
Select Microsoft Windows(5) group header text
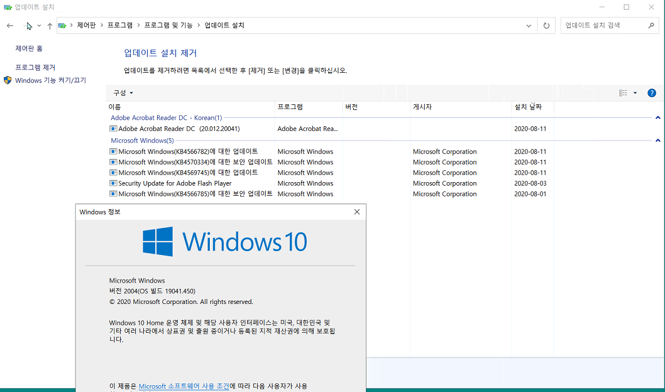[142, 140]
